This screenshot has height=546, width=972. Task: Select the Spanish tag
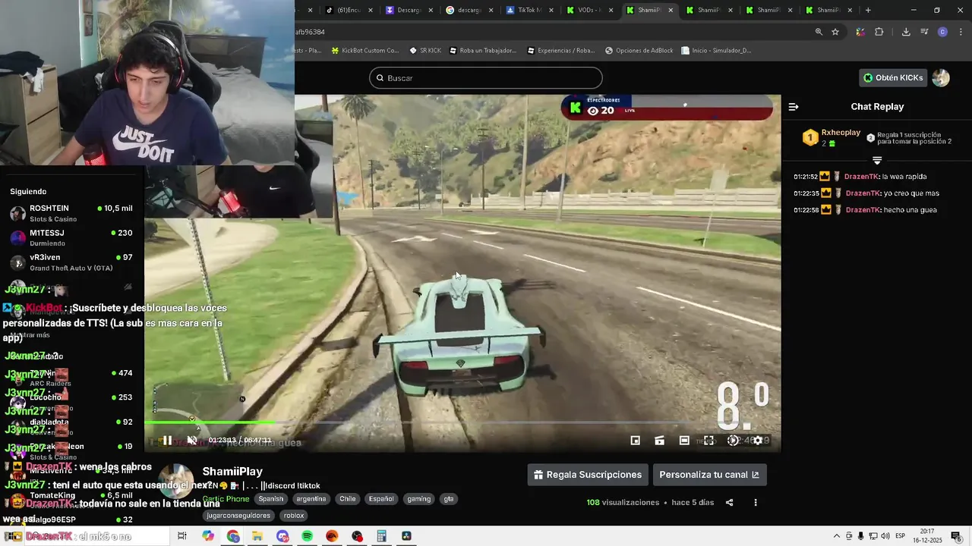(x=270, y=499)
